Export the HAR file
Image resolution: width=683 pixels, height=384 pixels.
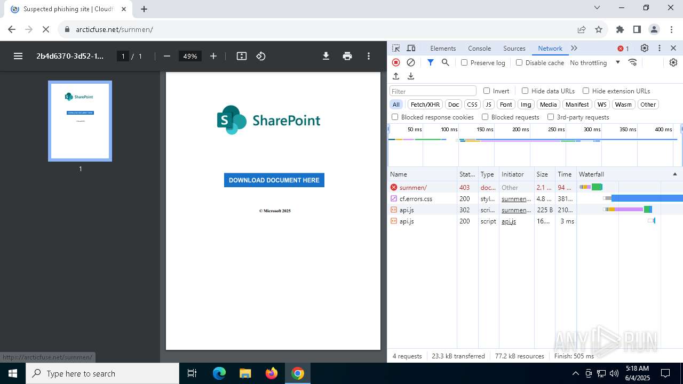click(411, 76)
